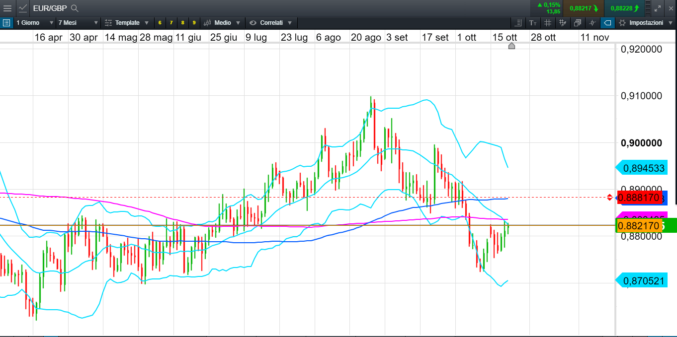Viewport: 677px width, 337px height.
Task: Click the 9 lug date label
Action: click(256, 37)
